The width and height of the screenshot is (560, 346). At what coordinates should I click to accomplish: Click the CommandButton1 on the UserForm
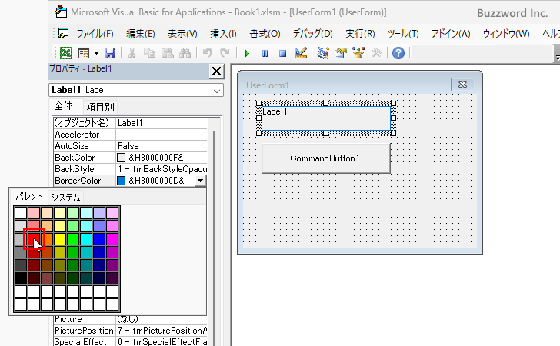(326, 158)
